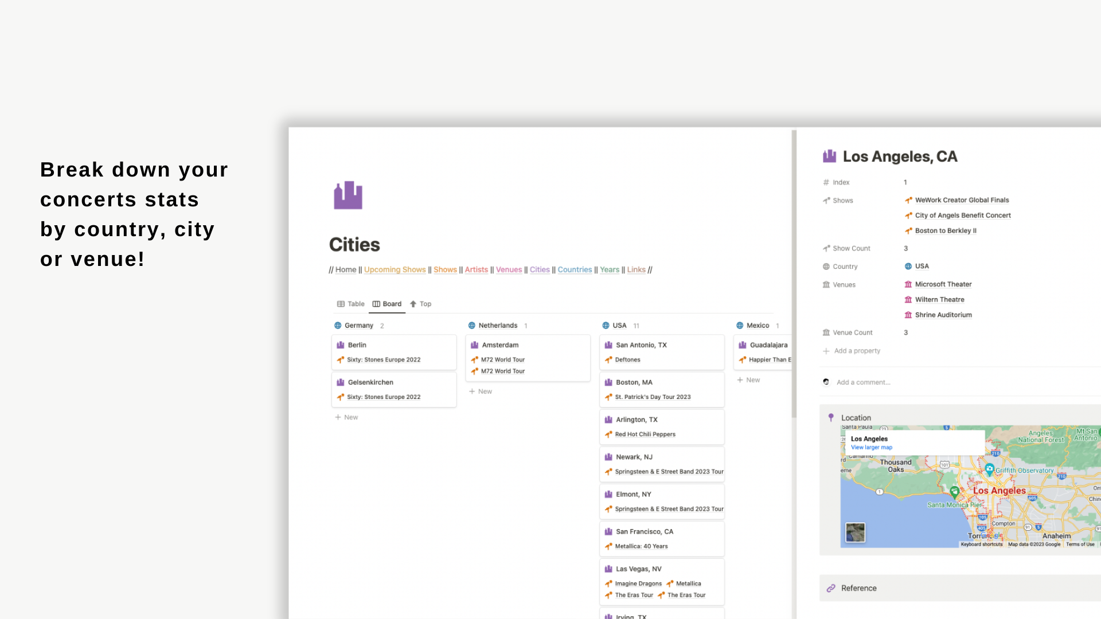Viewport: 1101px width, 619px height.
Task: Click the user avatar beside comment field
Action: coord(826,382)
